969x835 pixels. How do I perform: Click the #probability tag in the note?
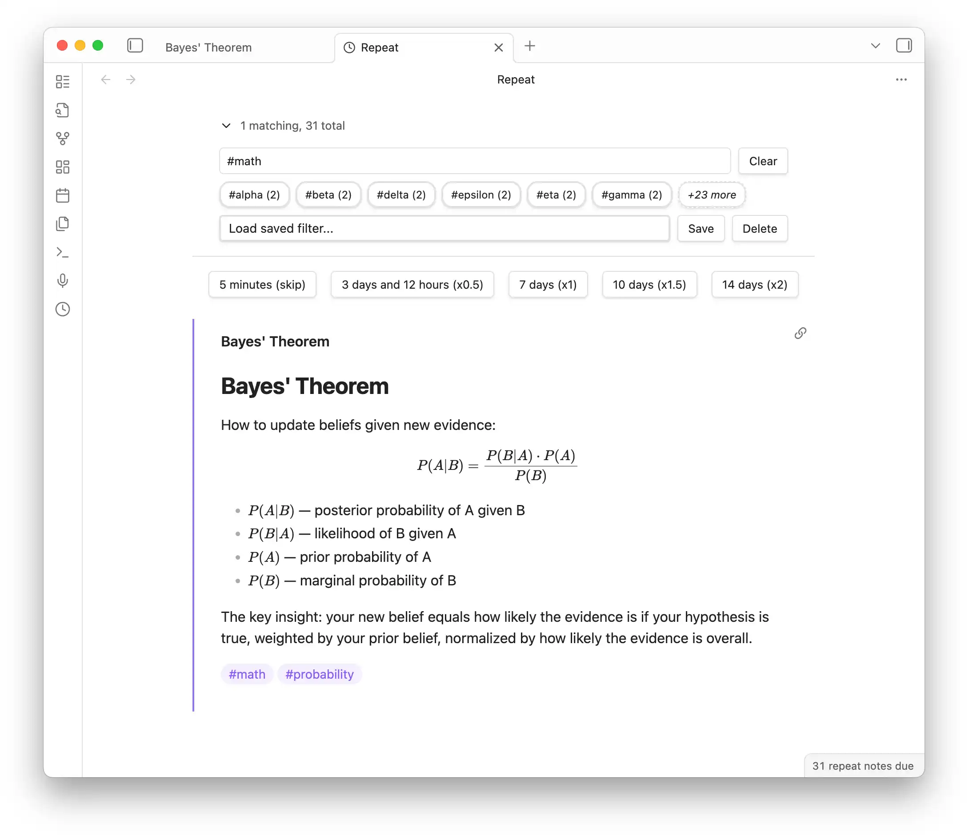[320, 674]
